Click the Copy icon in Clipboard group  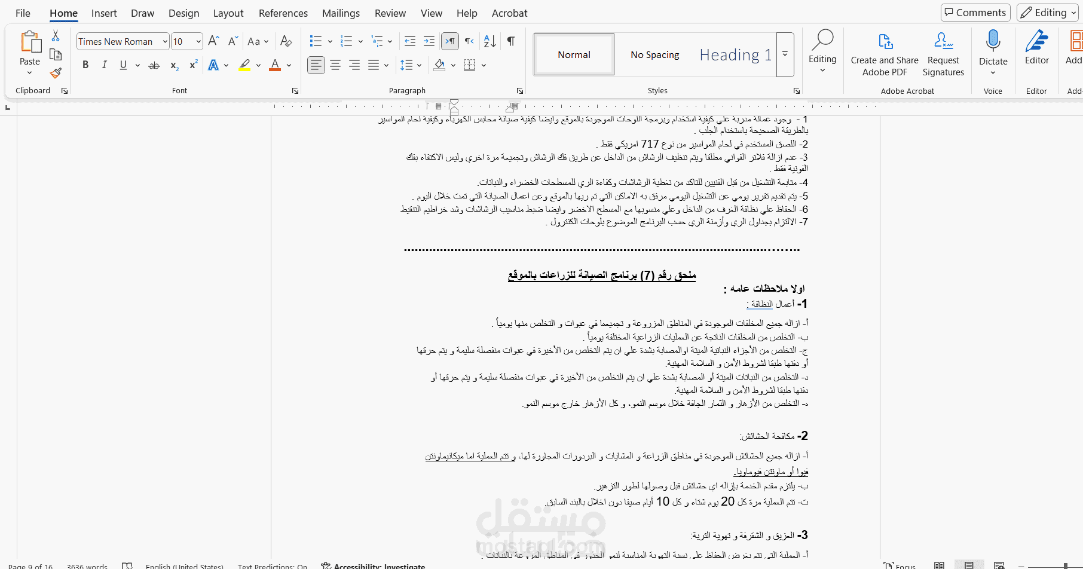56,55
